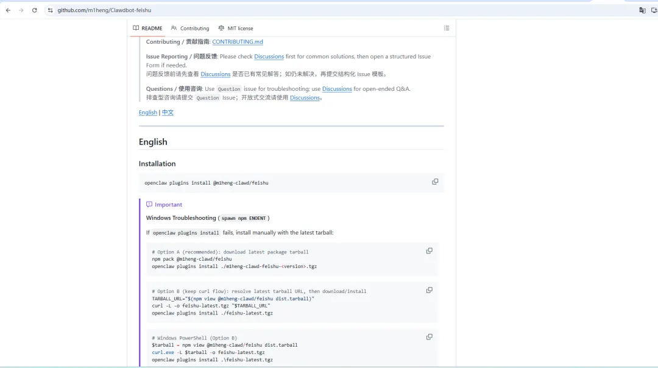Copy the Option B curl code block

430,291
